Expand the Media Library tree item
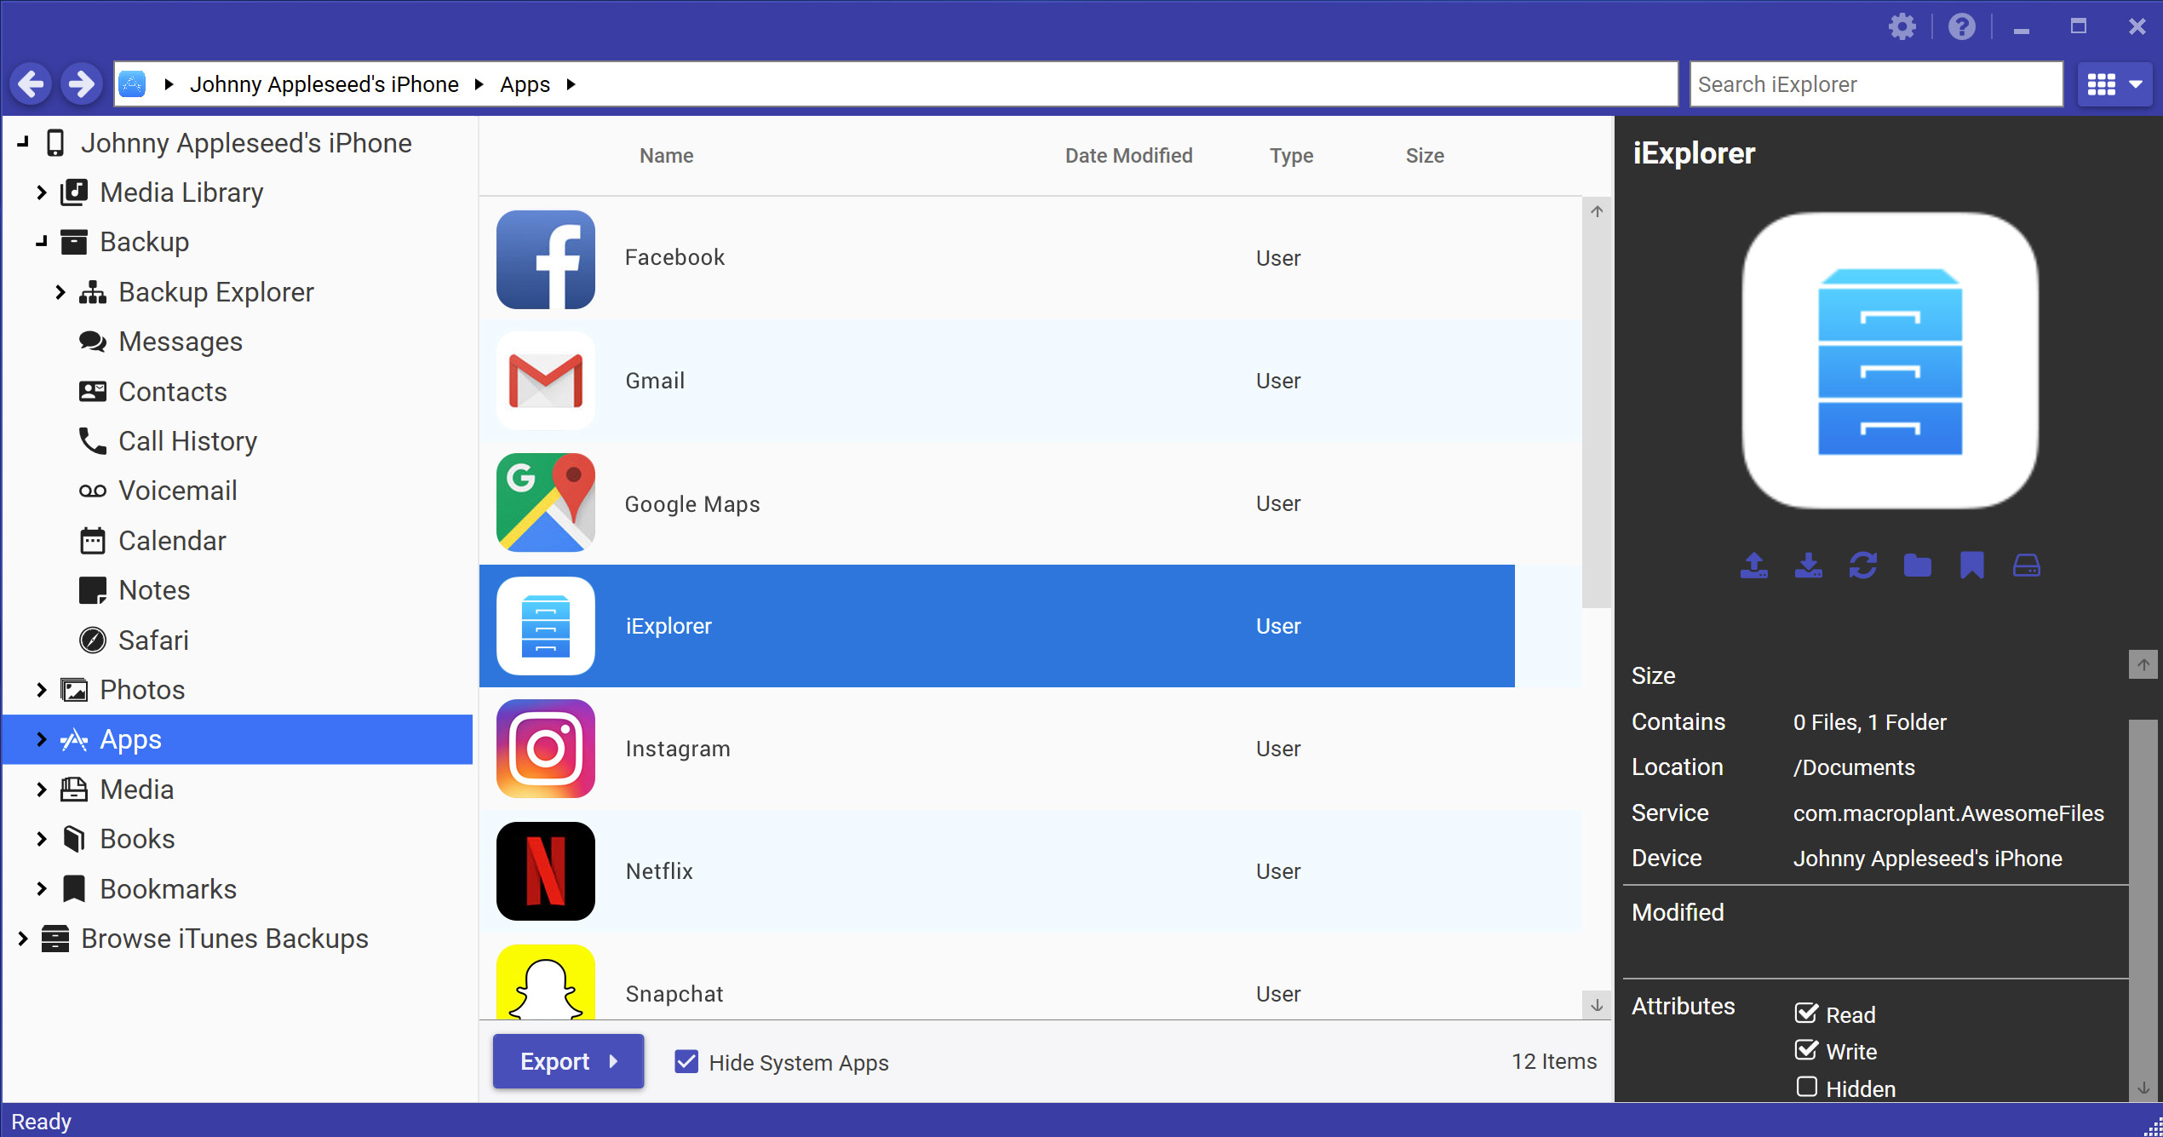The width and height of the screenshot is (2163, 1137). pos(42,192)
